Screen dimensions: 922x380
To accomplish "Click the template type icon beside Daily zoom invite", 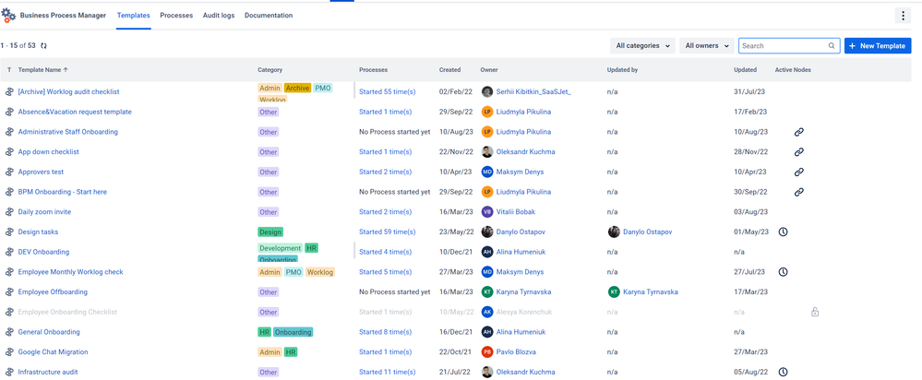I will point(9,212).
